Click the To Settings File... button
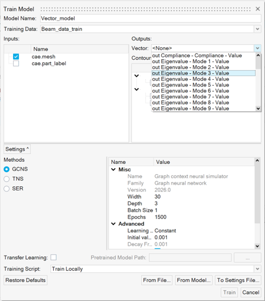 click(238, 280)
